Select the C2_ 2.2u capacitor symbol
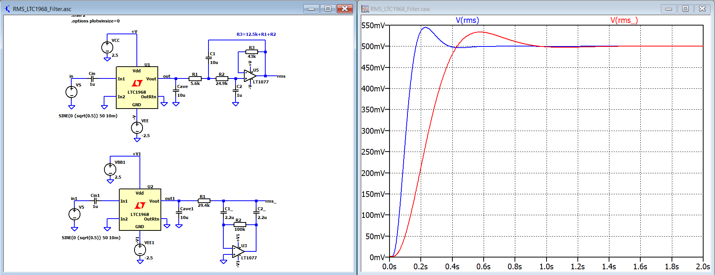This screenshot has height=275, width=715. [x=256, y=213]
